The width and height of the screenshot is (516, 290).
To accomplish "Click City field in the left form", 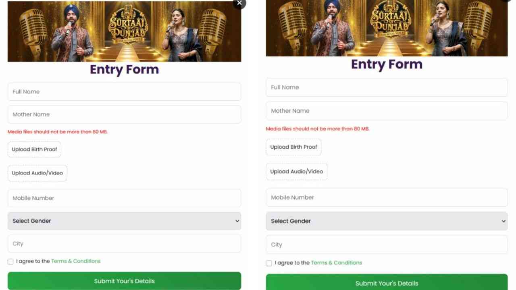I will pos(124,244).
